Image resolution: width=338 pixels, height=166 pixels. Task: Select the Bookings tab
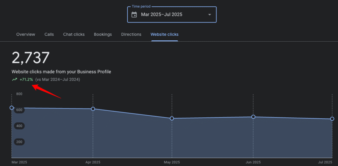[x=103, y=34]
